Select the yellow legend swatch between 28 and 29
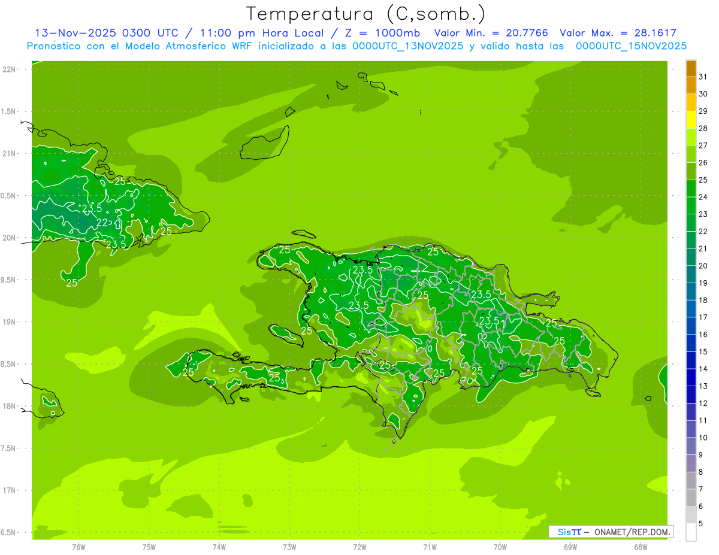 pyautogui.click(x=691, y=120)
